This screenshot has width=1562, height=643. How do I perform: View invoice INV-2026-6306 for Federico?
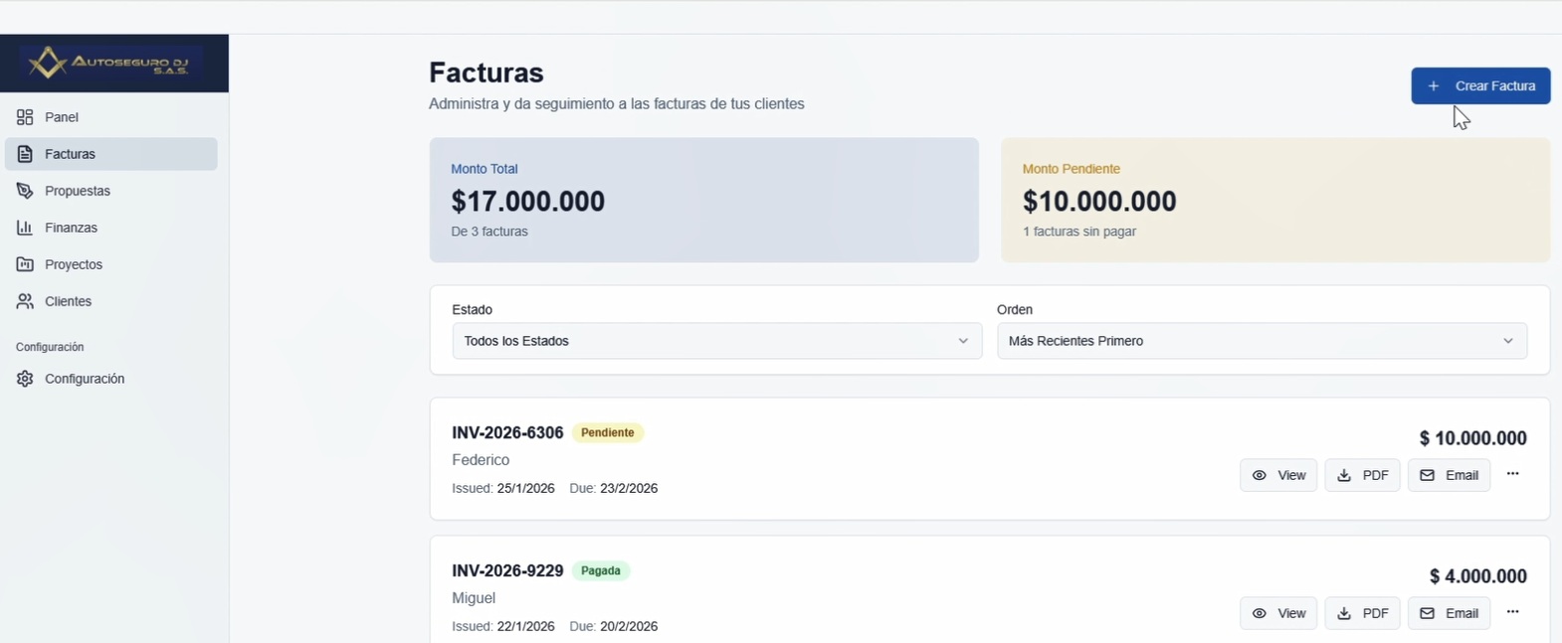(x=1278, y=475)
